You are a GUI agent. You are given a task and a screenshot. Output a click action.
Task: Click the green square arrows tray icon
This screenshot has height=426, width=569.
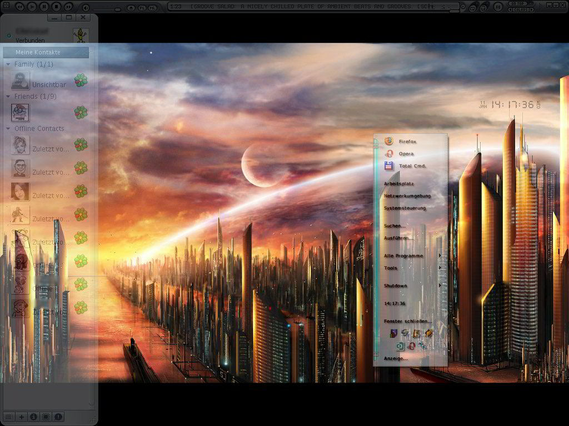click(x=400, y=346)
